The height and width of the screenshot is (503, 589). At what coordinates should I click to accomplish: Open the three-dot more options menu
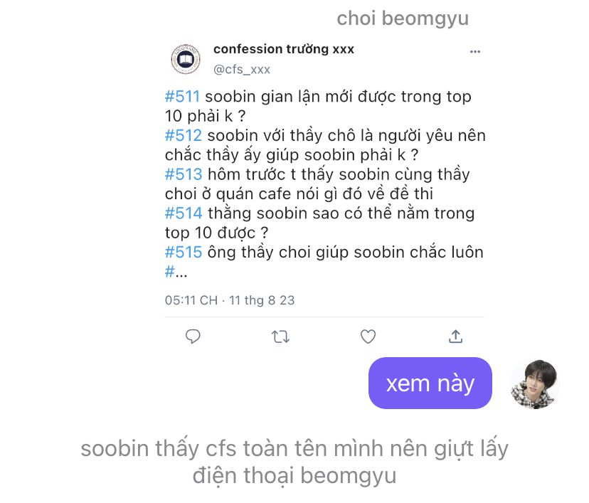pyautogui.click(x=475, y=51)
